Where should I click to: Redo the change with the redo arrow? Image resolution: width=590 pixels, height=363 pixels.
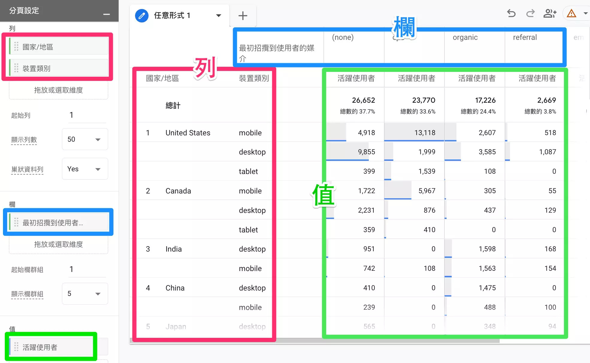pos(530,13)
